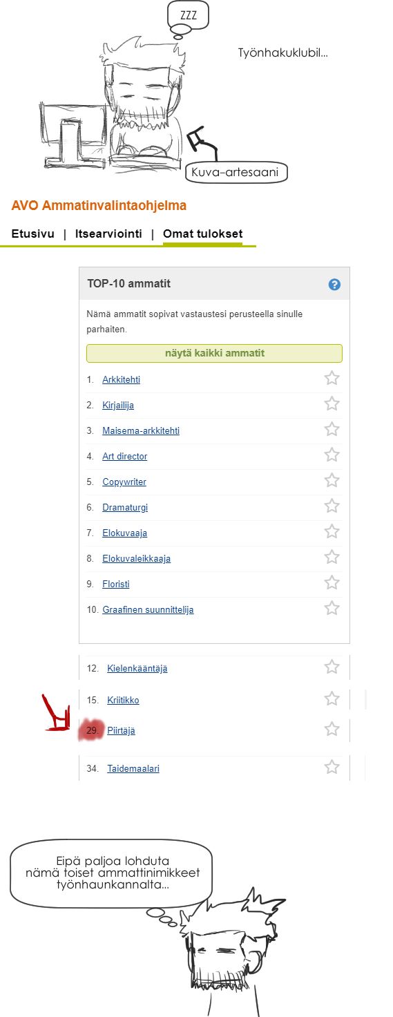This screenshot has height=1017, width=393.
Task: Click the red chair drawing beside Piirtäjä
Action: click(x=57, y=712)
